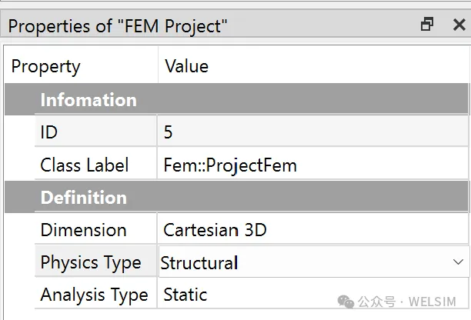The image size is (471, 320).
Task: Click the Fem::ProjectFem value cell
Action: [312, 165]
